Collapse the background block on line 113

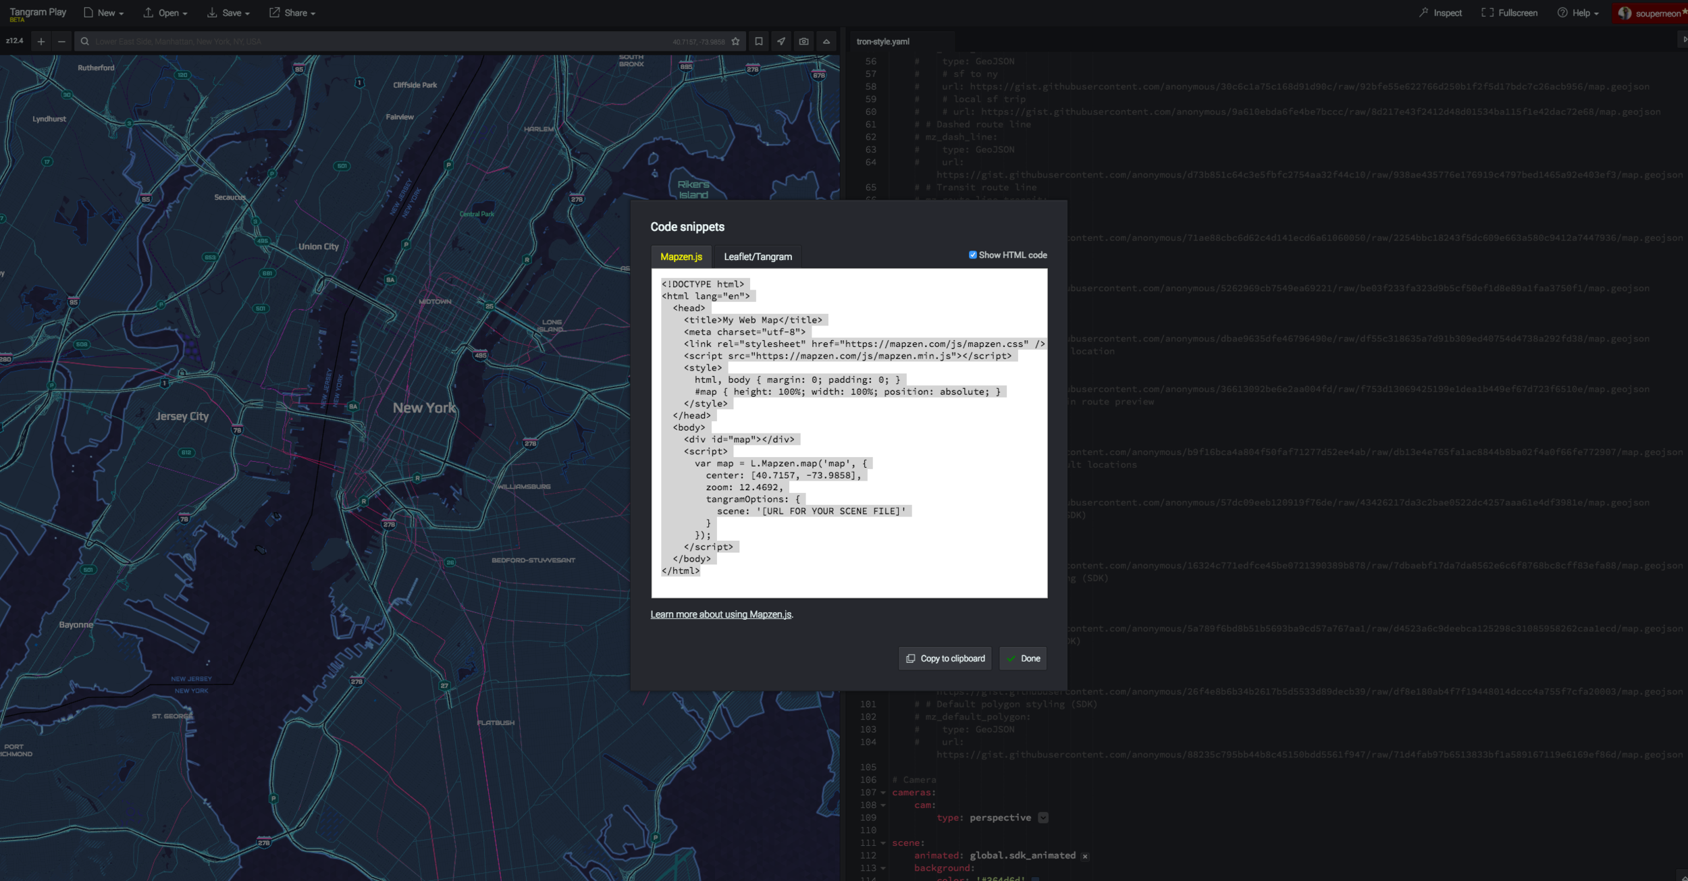click(883, 868)
